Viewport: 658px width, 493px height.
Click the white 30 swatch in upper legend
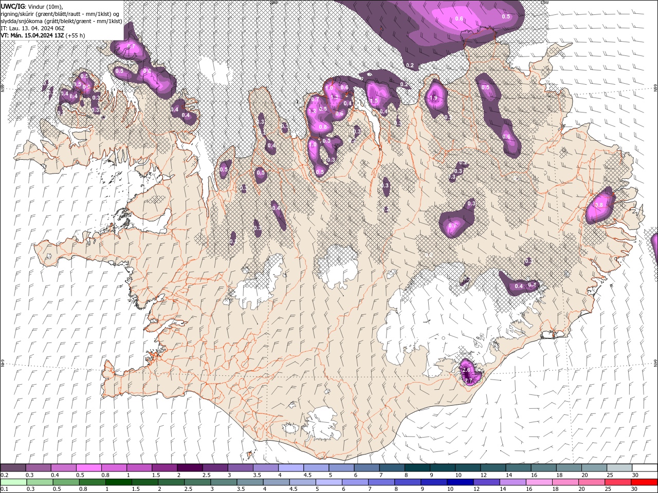(645, 468)
